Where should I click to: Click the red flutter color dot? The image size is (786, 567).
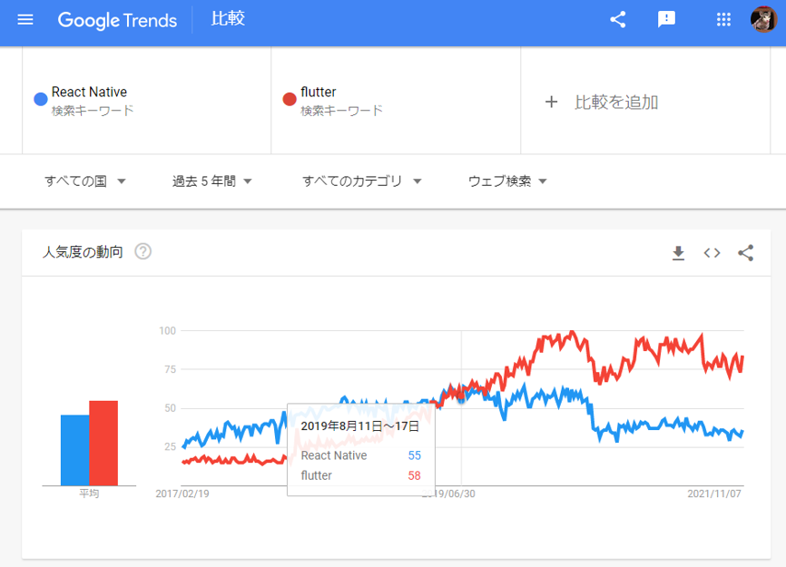pyautogui.click(x=290, y=99)
